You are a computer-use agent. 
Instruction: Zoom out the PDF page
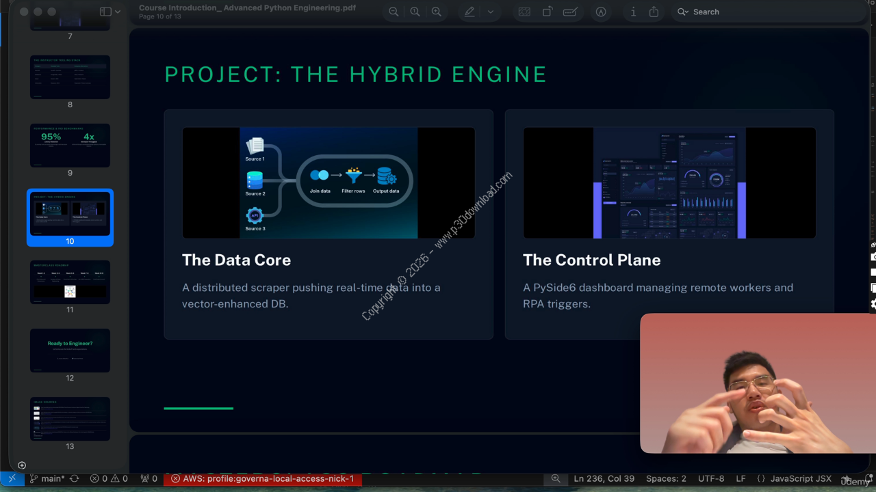click(x=394, y=12)
